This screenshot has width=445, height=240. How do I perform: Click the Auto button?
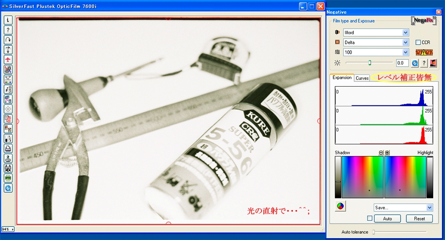tap(387, 218)
